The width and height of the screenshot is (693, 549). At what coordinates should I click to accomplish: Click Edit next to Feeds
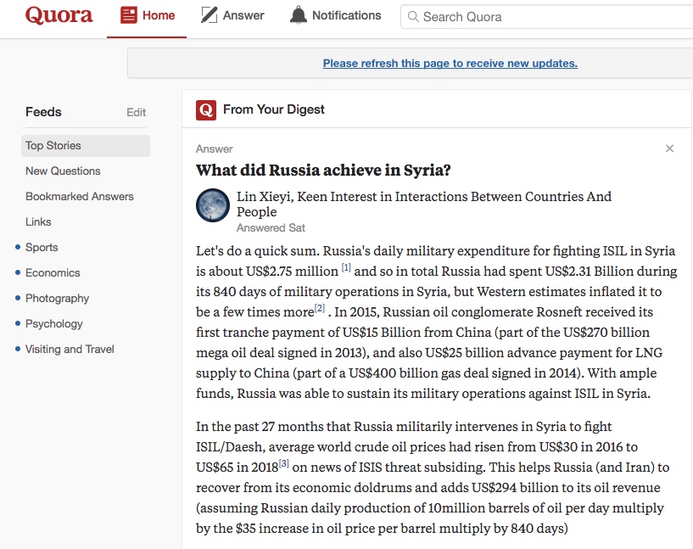pyautogui.click(x=136, y=112)
